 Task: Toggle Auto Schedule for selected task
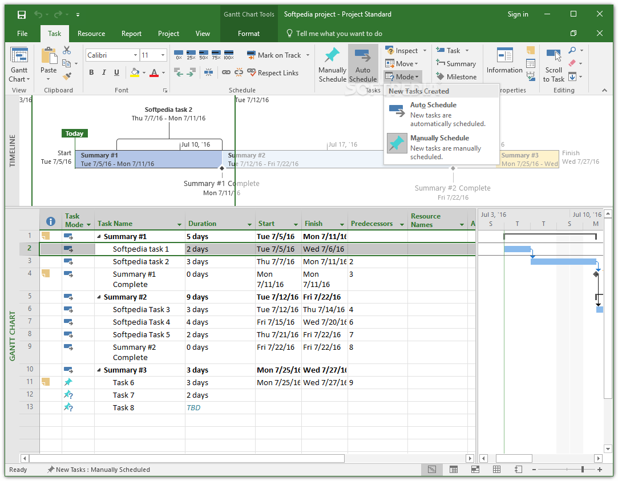[x=362, y=64]
